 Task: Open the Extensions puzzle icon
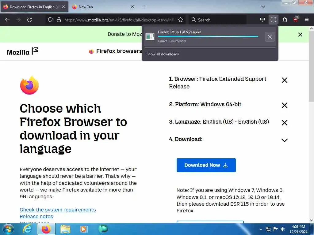285,20
